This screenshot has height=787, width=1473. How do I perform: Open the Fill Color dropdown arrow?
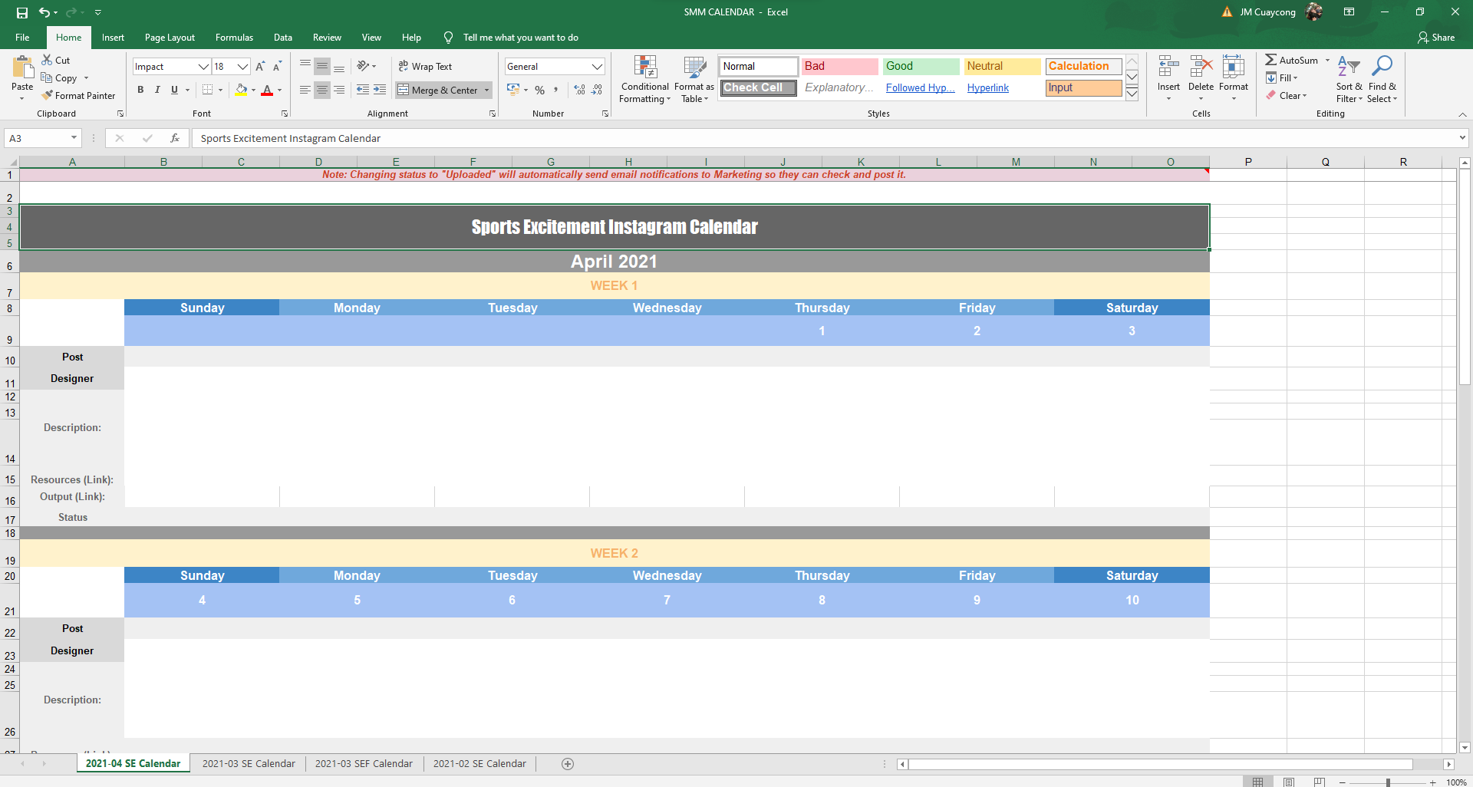253,90
